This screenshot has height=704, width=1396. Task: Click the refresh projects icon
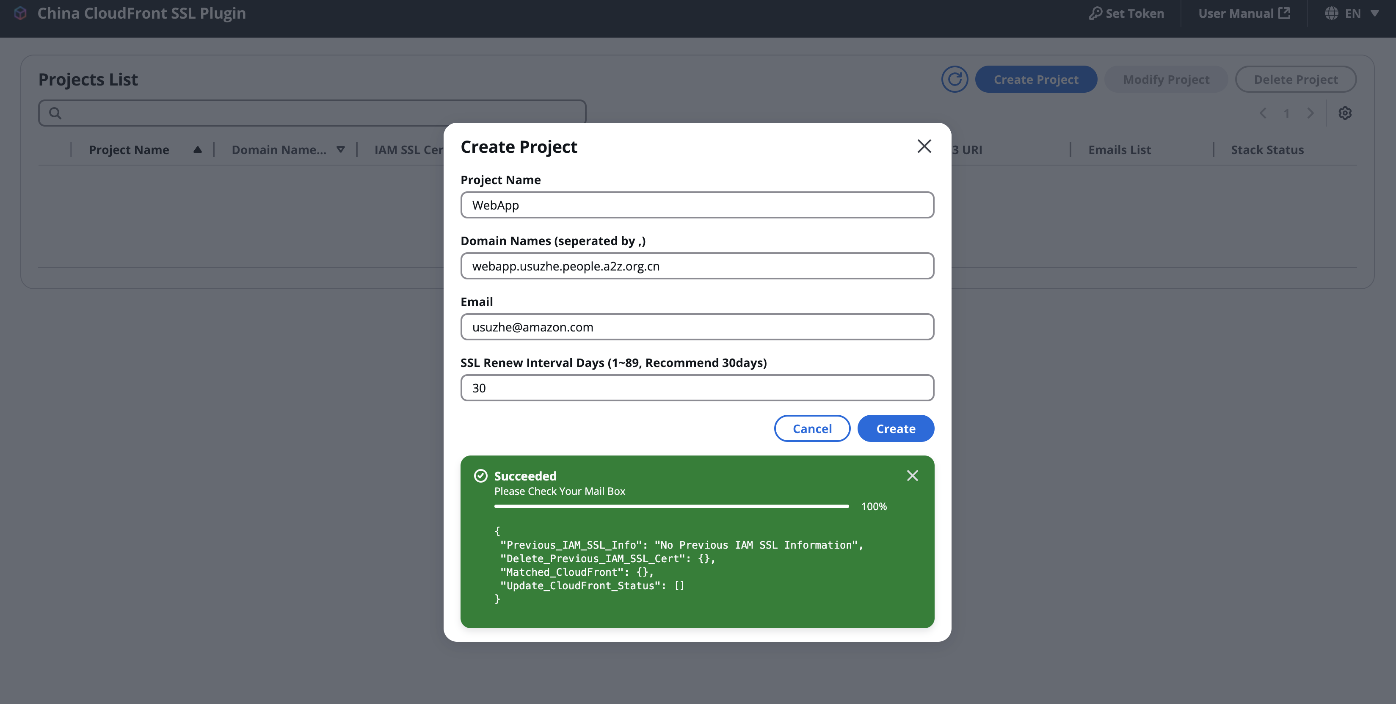(955, 80)
